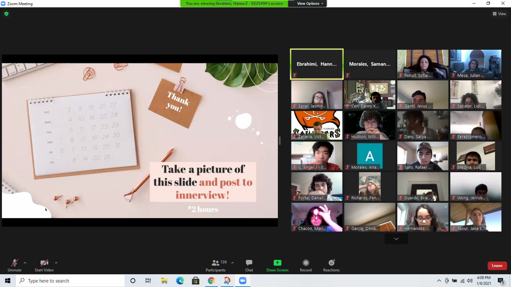Unmute the microphone in Zoom

(x=14, y=265)
